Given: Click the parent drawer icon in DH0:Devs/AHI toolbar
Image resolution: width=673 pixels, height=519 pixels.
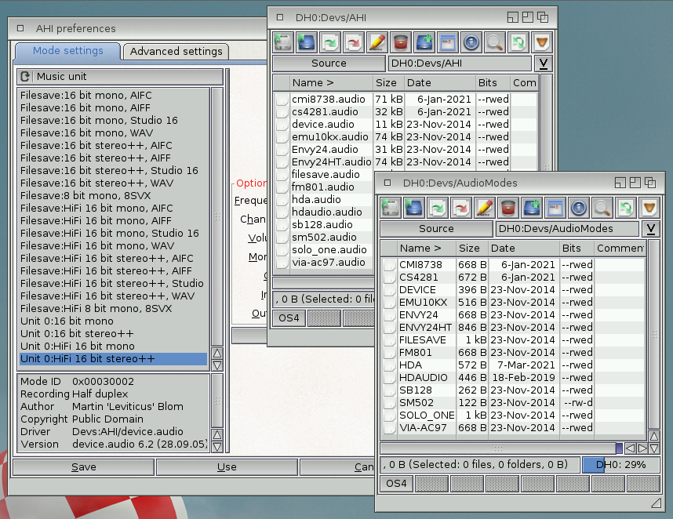Looking at the screenshot, I should click(306, 42).
